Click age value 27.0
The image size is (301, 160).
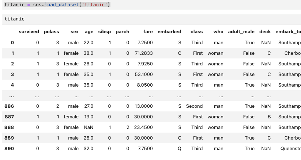pyautogui.click(x=89, y=106)
